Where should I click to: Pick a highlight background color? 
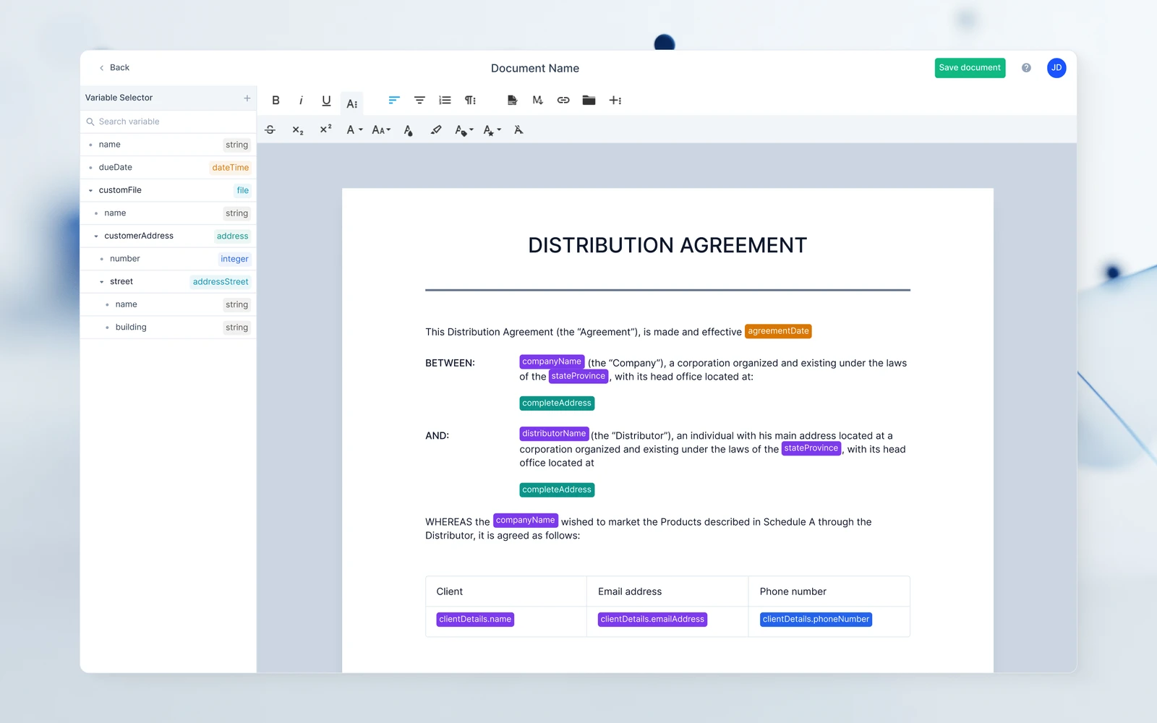(x=435, y=130)
